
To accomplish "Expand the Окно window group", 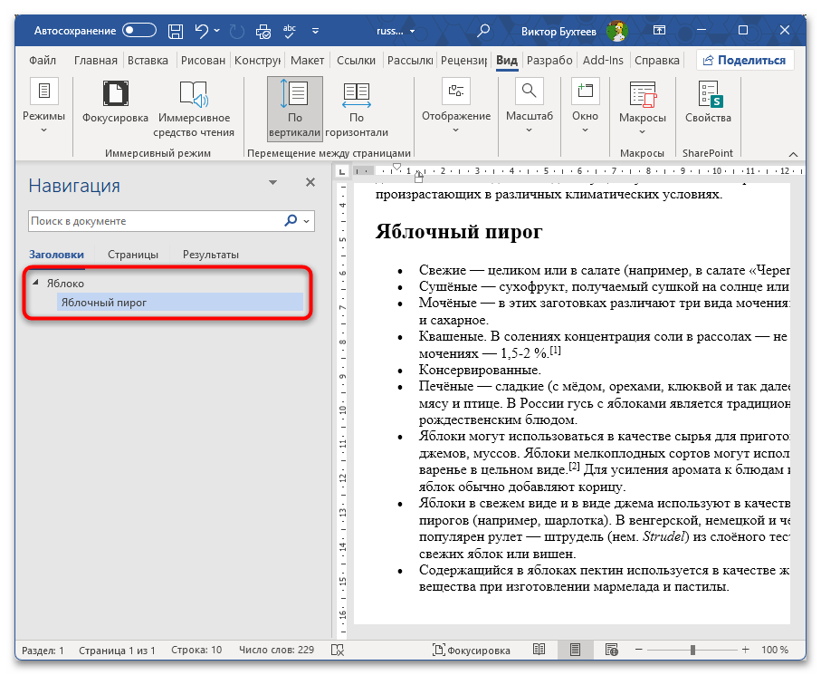I will 585,105.
